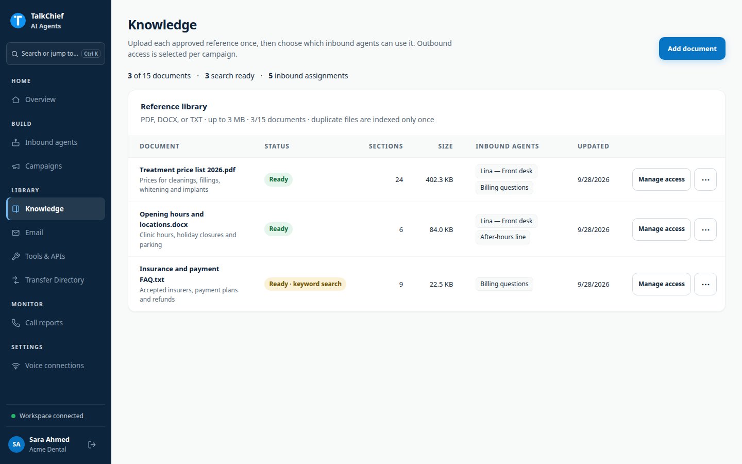The height and width of the screenshot is (464, 742).
Task: Open more options for Treatment price list 2026.pdf
Action: click(x=705, y=179)
